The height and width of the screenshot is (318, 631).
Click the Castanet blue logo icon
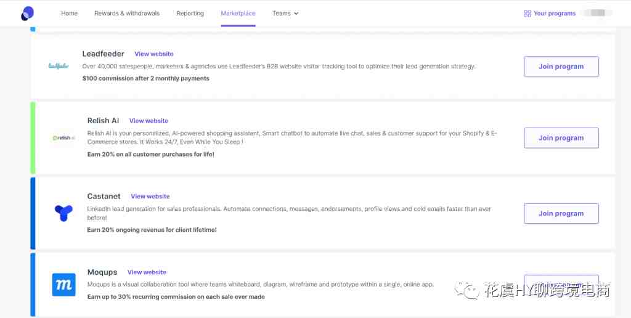pos(63,213)
